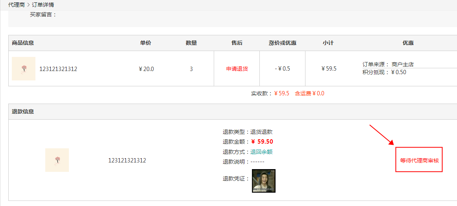Open the product thumbnail in order table
This screenshot has width=457, height=206.
tap(24, 69)
